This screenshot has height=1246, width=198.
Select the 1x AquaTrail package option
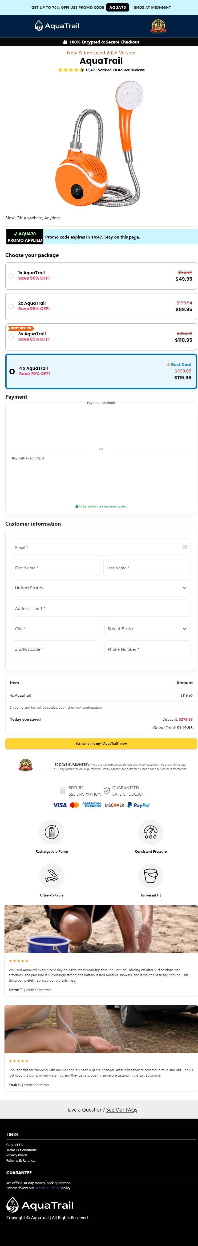point(101,276)
